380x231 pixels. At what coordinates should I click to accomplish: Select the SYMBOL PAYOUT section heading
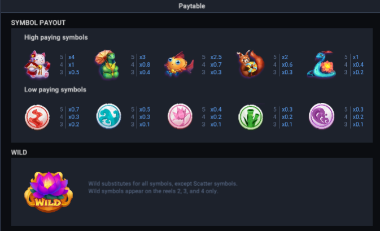(x=38, y=23)
